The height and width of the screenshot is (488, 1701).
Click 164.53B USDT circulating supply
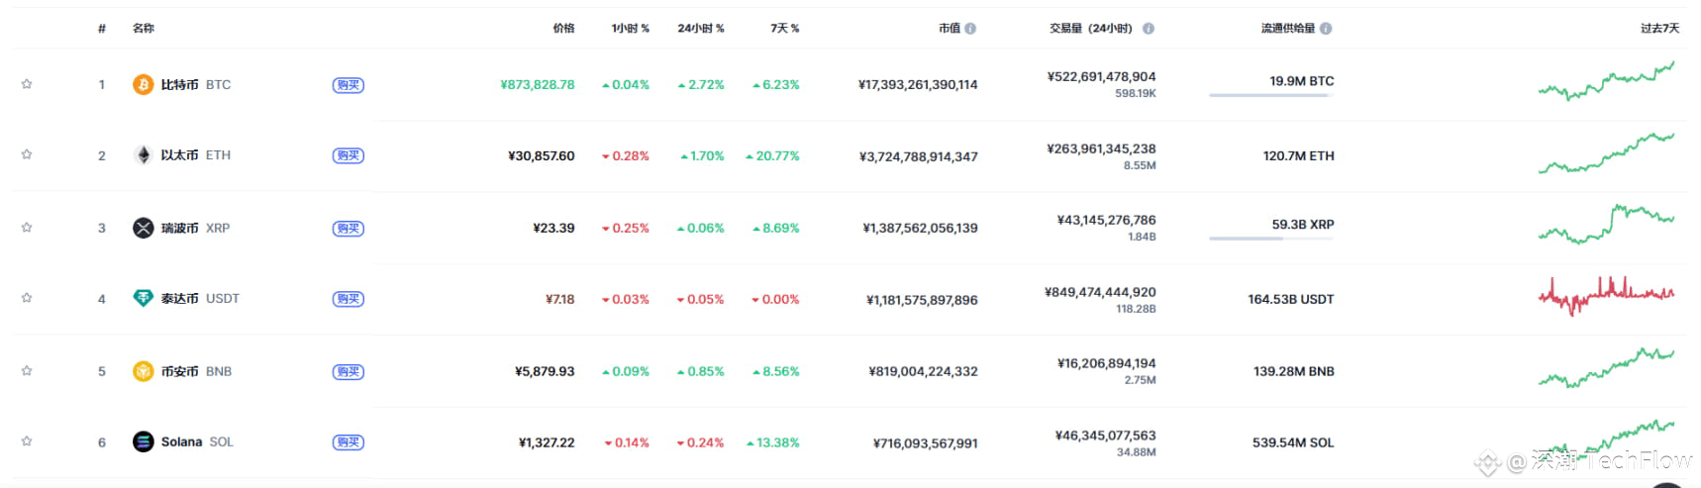[1291, 299]
